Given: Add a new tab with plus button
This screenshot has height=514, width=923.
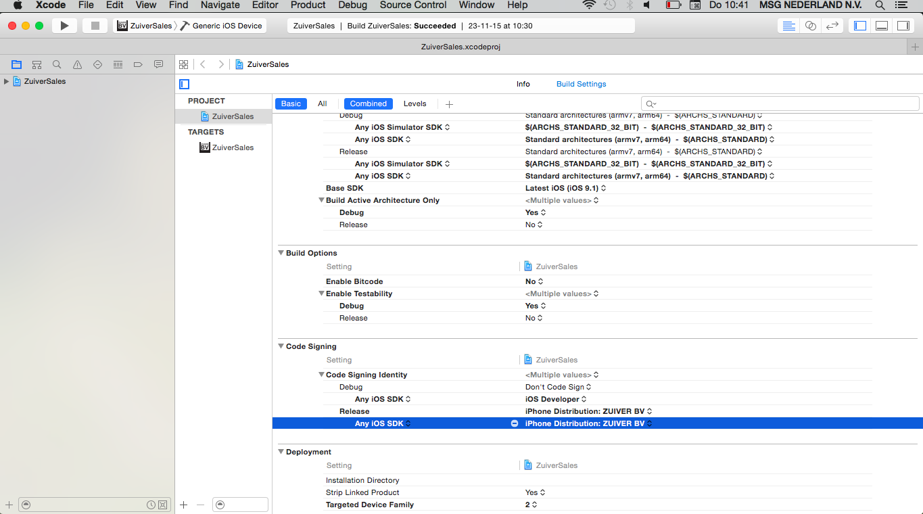Looking at the screenshot, I should [916, 47].
